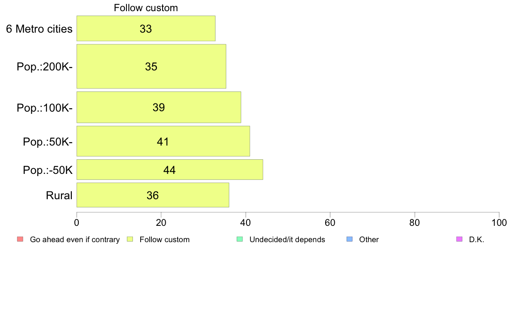This screenshot has height=316, width=511.
Task: Click the '6 Metro cities' row label
Action: click(x=39, y=29)
